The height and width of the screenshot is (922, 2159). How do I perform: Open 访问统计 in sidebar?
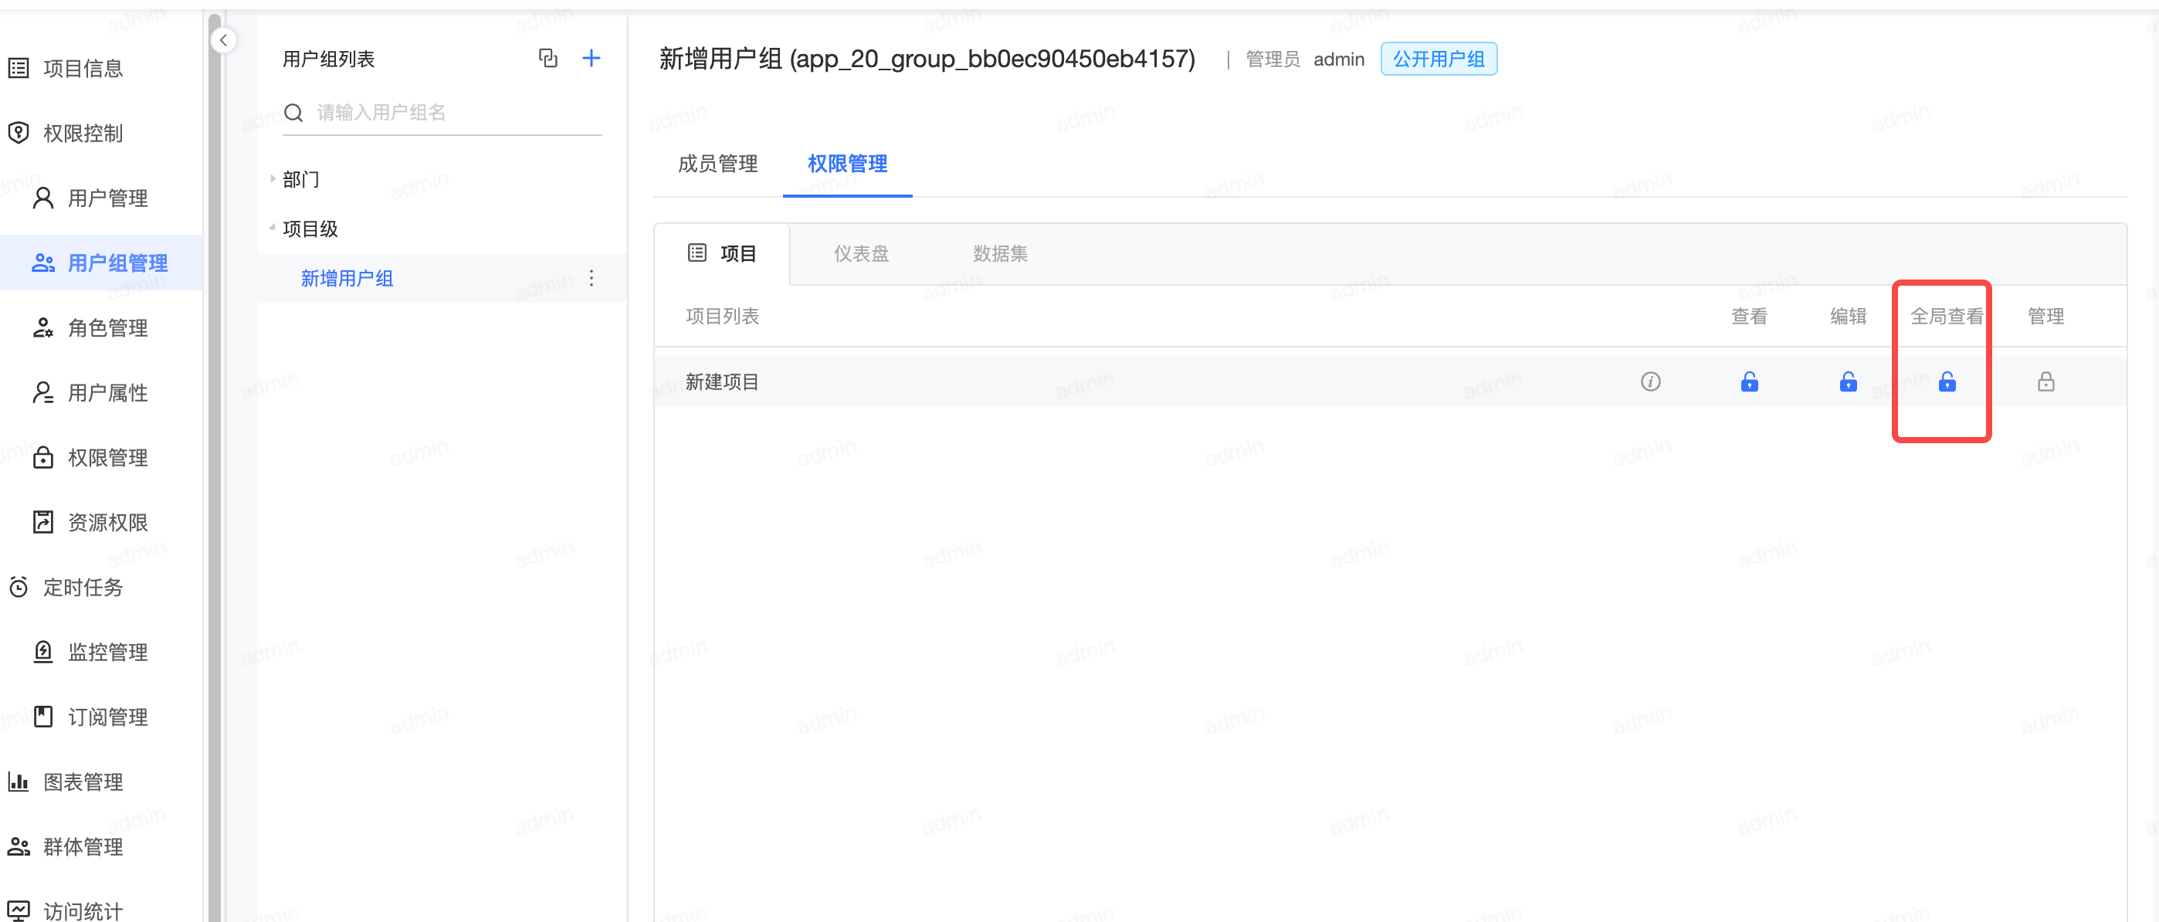pos(84,910)
